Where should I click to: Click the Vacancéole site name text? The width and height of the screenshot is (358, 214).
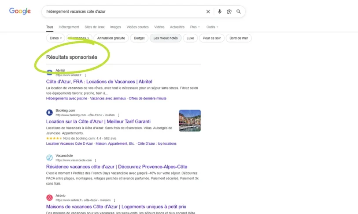tap(64, 156)
